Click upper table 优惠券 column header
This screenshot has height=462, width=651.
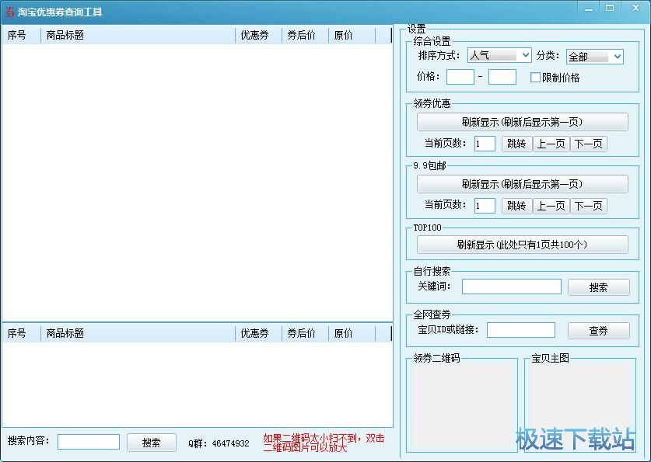259,35
